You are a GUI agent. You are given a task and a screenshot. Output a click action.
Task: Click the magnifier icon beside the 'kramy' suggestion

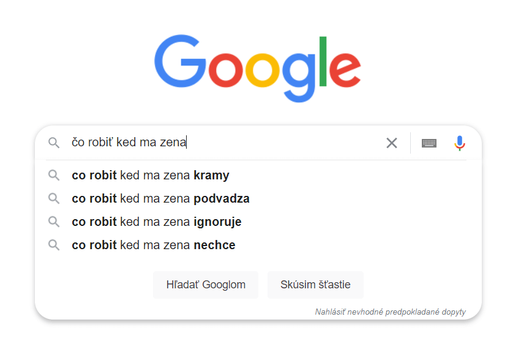click(54, 175)
